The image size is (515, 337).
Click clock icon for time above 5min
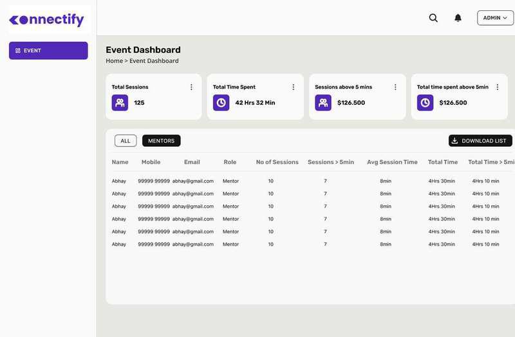(x=425, y=102)
